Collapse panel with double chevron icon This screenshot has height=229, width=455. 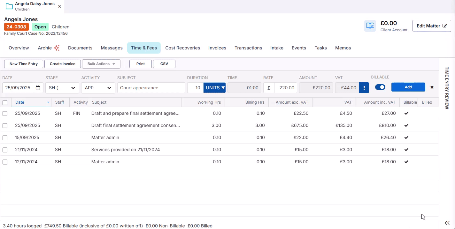click(447, 223)
